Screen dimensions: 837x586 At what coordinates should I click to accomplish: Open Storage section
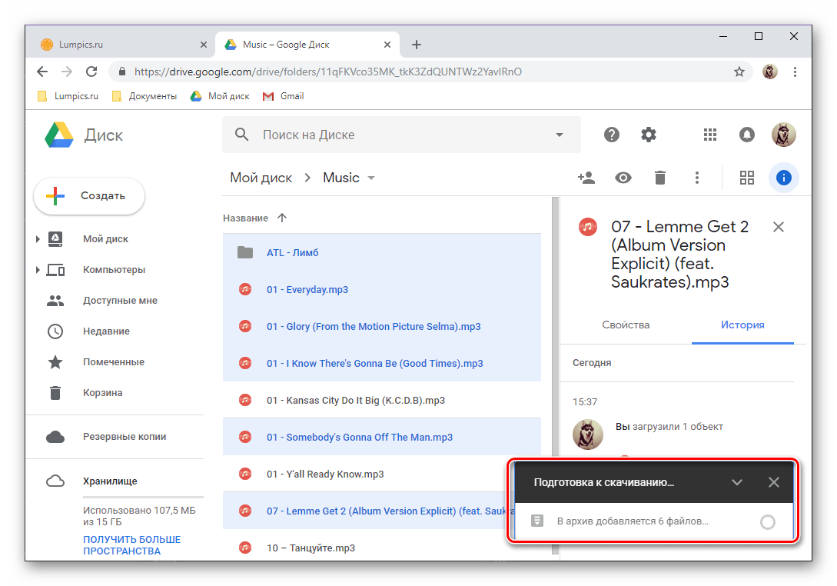tap(110, 481)
